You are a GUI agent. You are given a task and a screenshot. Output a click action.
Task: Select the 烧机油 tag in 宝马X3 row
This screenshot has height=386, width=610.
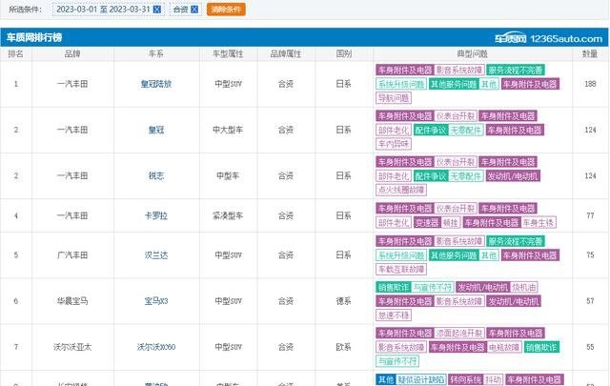coord(524,287)
